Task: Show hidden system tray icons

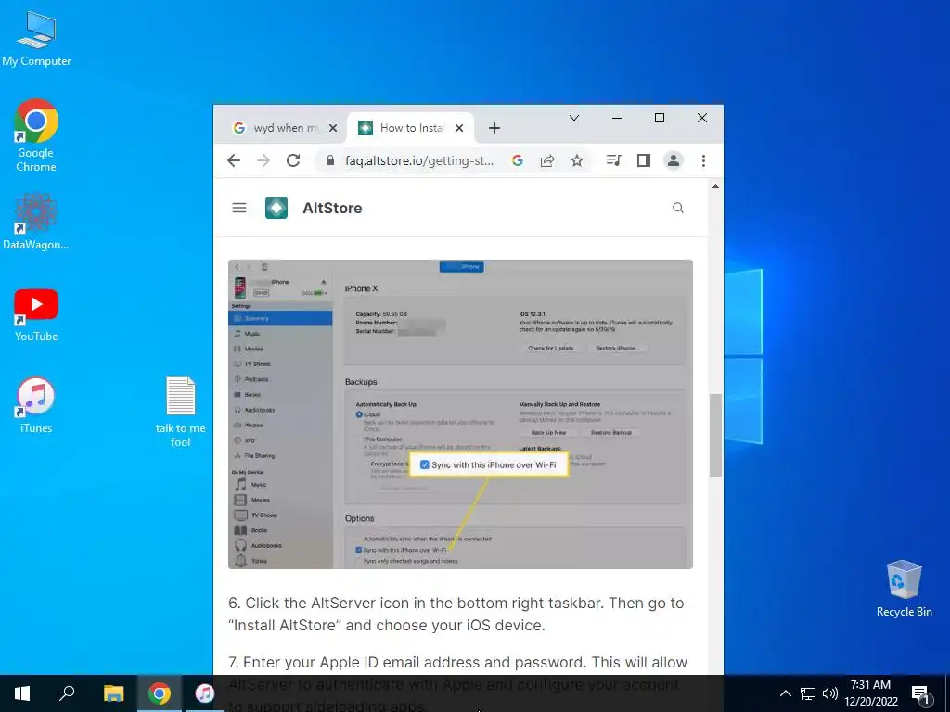Action: (x=785, y=693)
